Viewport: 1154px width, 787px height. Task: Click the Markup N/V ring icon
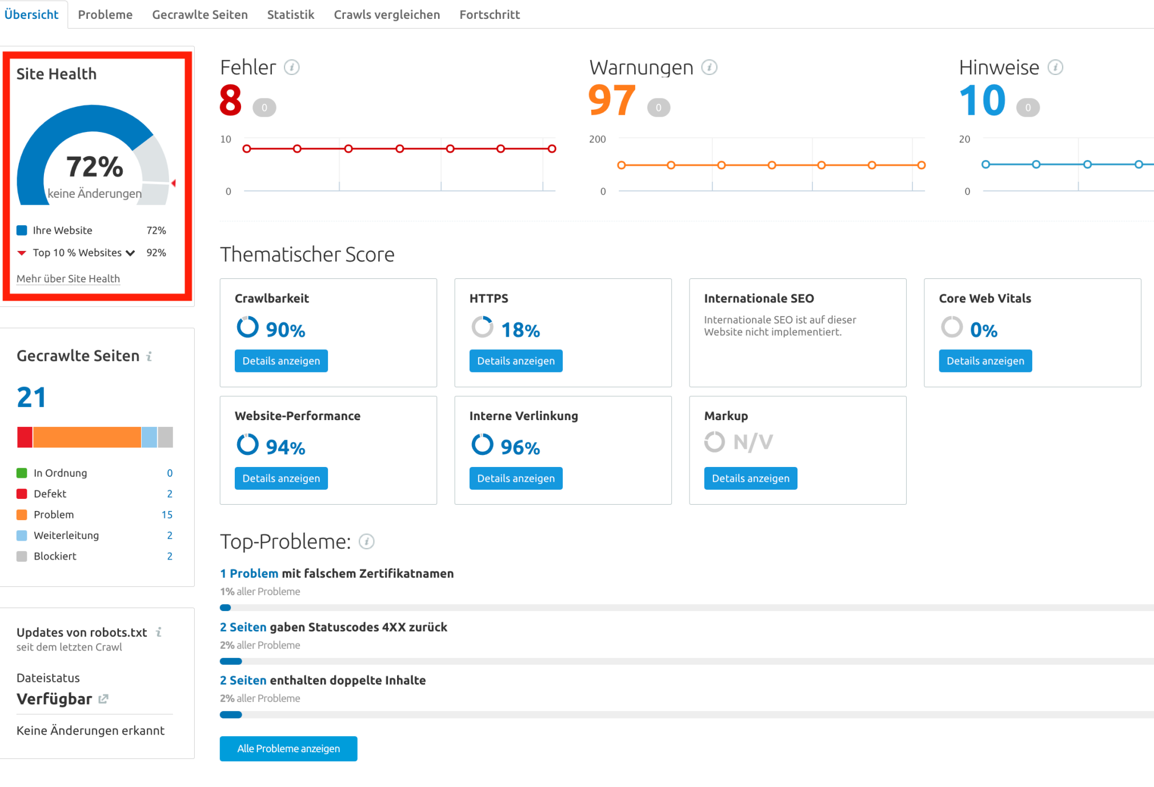[x=715, y=442]
